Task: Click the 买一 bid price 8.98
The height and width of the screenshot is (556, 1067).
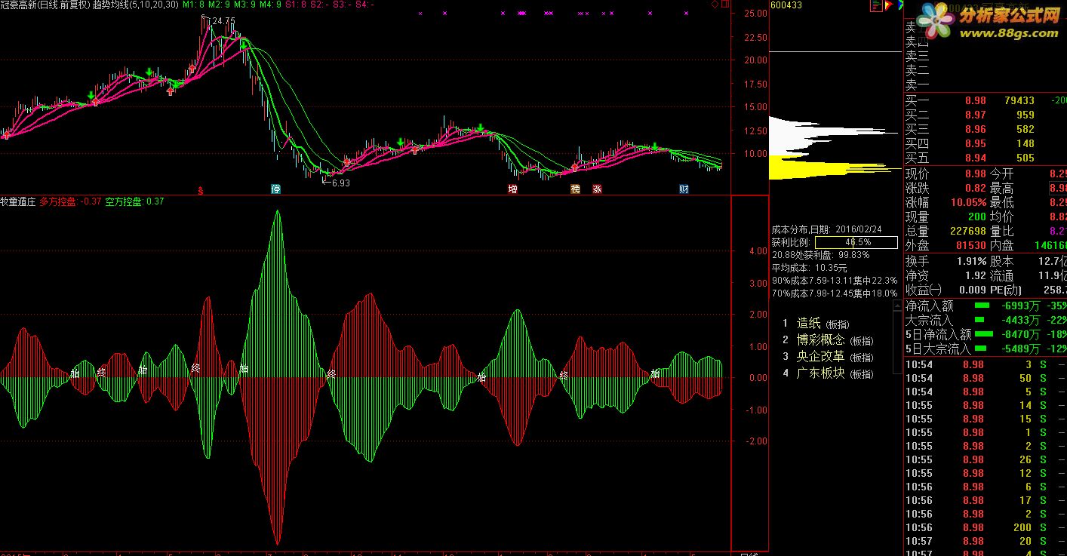Action: pyautogui.click(x=975, y=100)
